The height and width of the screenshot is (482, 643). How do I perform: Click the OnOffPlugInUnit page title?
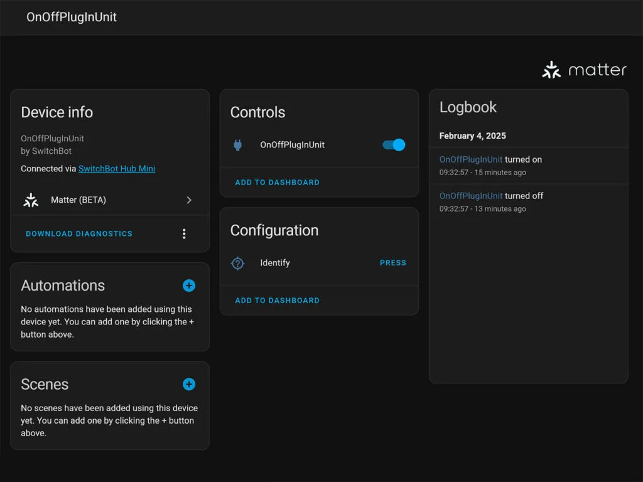[72, 17]
